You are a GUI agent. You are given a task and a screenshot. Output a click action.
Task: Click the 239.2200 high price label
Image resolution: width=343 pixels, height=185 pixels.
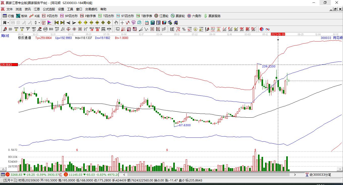269,66
